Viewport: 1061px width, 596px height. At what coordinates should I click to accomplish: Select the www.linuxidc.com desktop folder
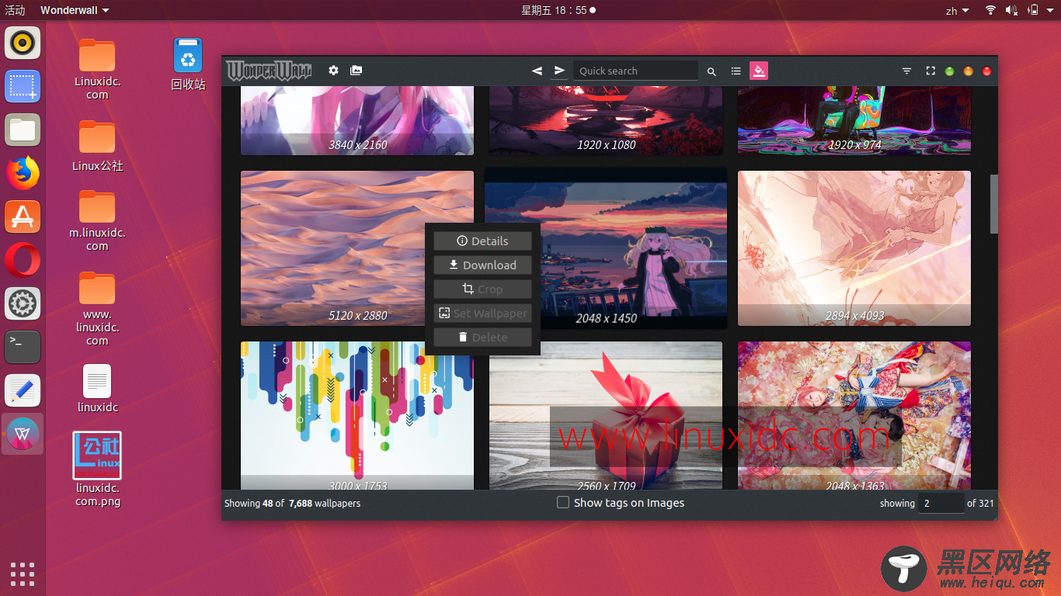click(97, 308)
